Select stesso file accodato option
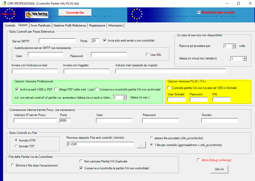Image resolution: width=255 pixels, height=181 pixels. click(x=152, y=138)
